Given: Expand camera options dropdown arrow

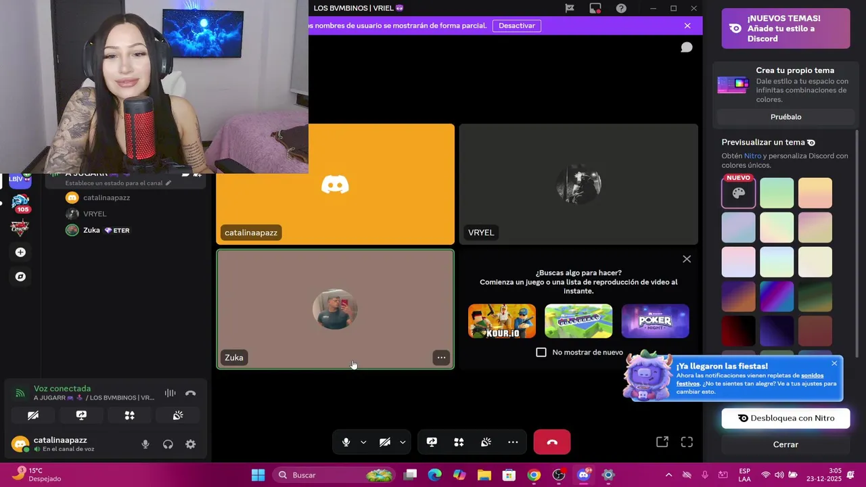Looking at the screenshot, I should coord(403,442).
